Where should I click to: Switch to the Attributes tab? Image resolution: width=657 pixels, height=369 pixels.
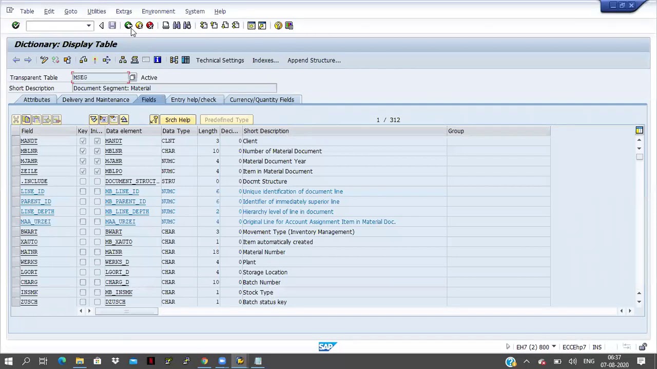point(36,100)
